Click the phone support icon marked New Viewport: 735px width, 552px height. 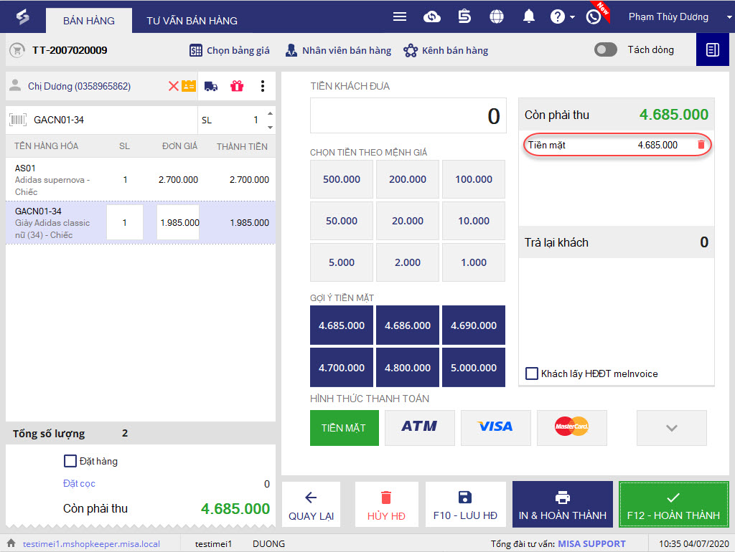[x=594, y=17]
